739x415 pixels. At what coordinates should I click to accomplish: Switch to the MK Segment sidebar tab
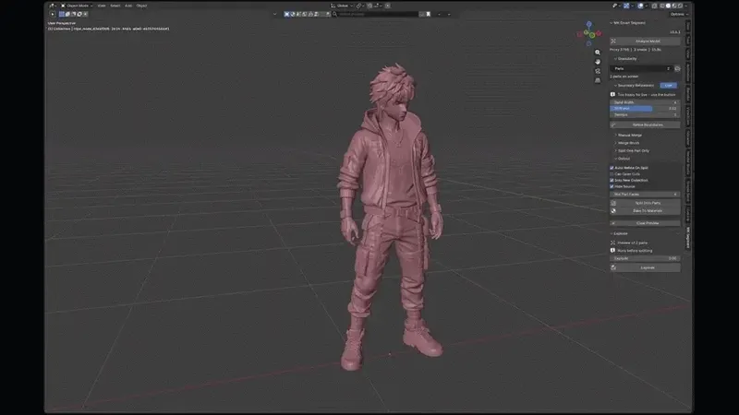(x=688, y=238)
